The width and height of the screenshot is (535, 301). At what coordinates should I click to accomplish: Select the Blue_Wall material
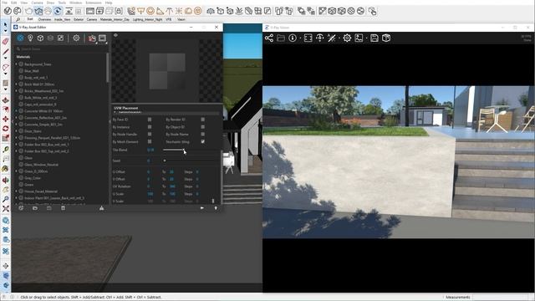32,70
